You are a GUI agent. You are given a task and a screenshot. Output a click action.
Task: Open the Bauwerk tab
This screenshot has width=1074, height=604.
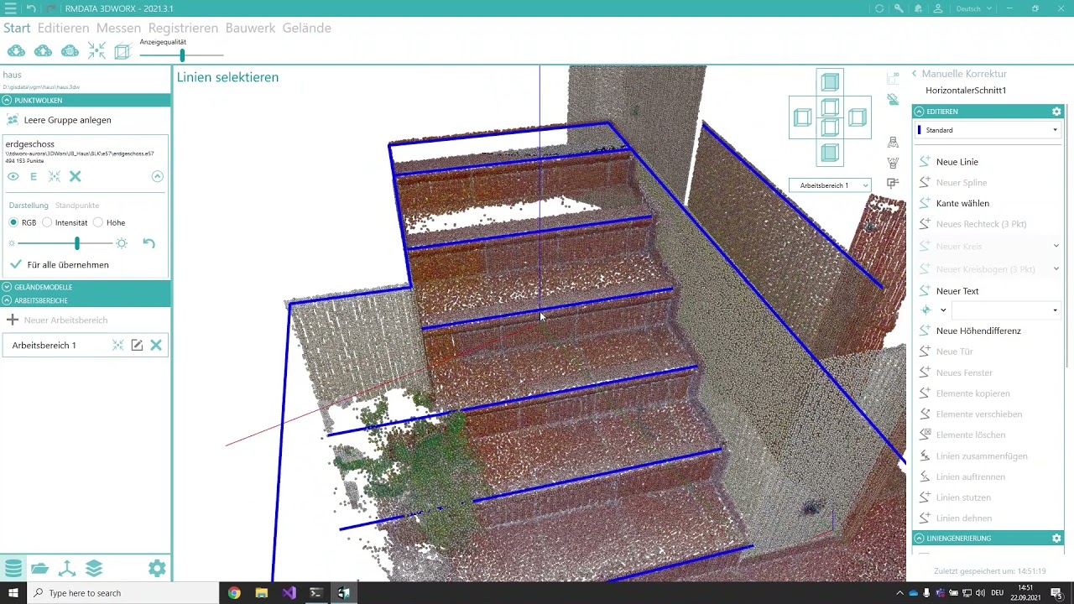click(x=250, y=28)
